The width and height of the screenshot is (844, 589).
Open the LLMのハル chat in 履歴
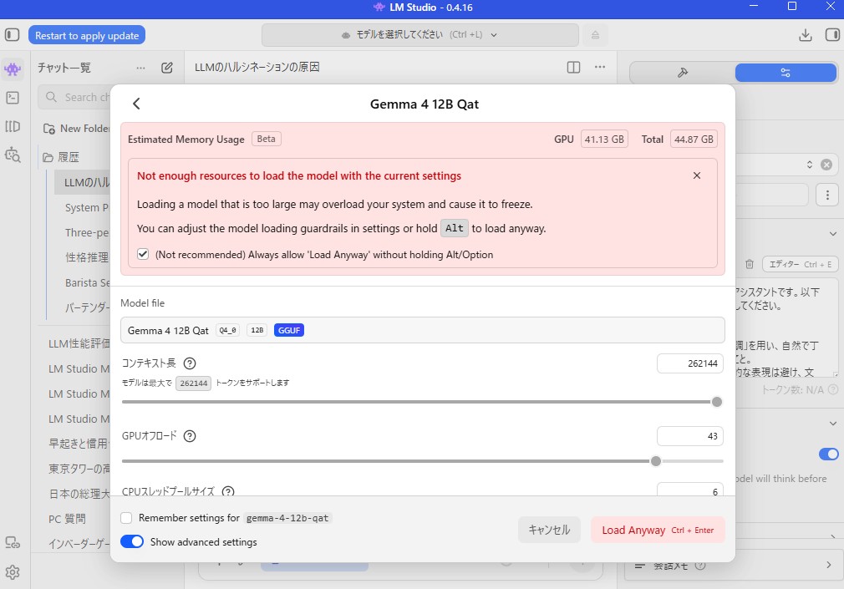(83, 182)
